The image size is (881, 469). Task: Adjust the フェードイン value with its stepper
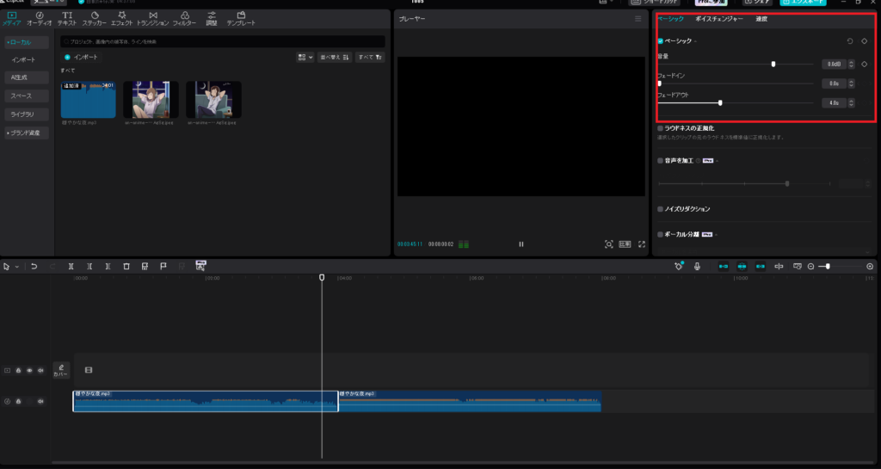[x=851, y=83]
